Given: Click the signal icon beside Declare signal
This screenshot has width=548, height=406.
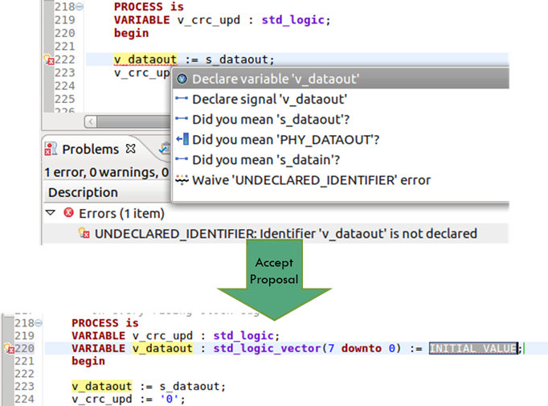Looking at the screenshot, I should (x=182, y=99).
